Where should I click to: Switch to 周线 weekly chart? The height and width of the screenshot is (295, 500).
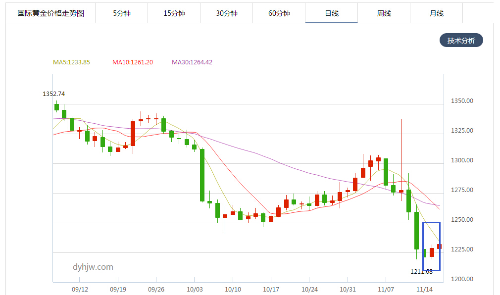point(384,13)
